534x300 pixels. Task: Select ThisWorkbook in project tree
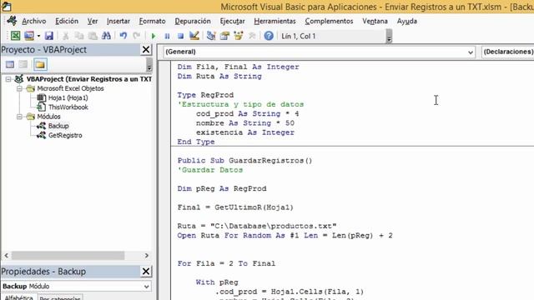point(68,107)
